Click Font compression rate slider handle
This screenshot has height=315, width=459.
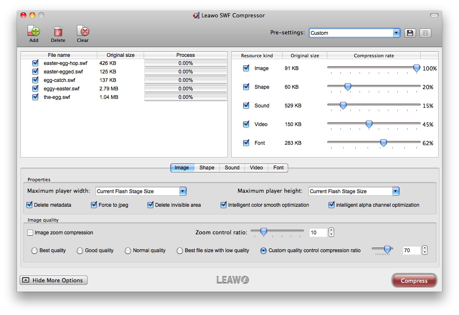point(383,143)
